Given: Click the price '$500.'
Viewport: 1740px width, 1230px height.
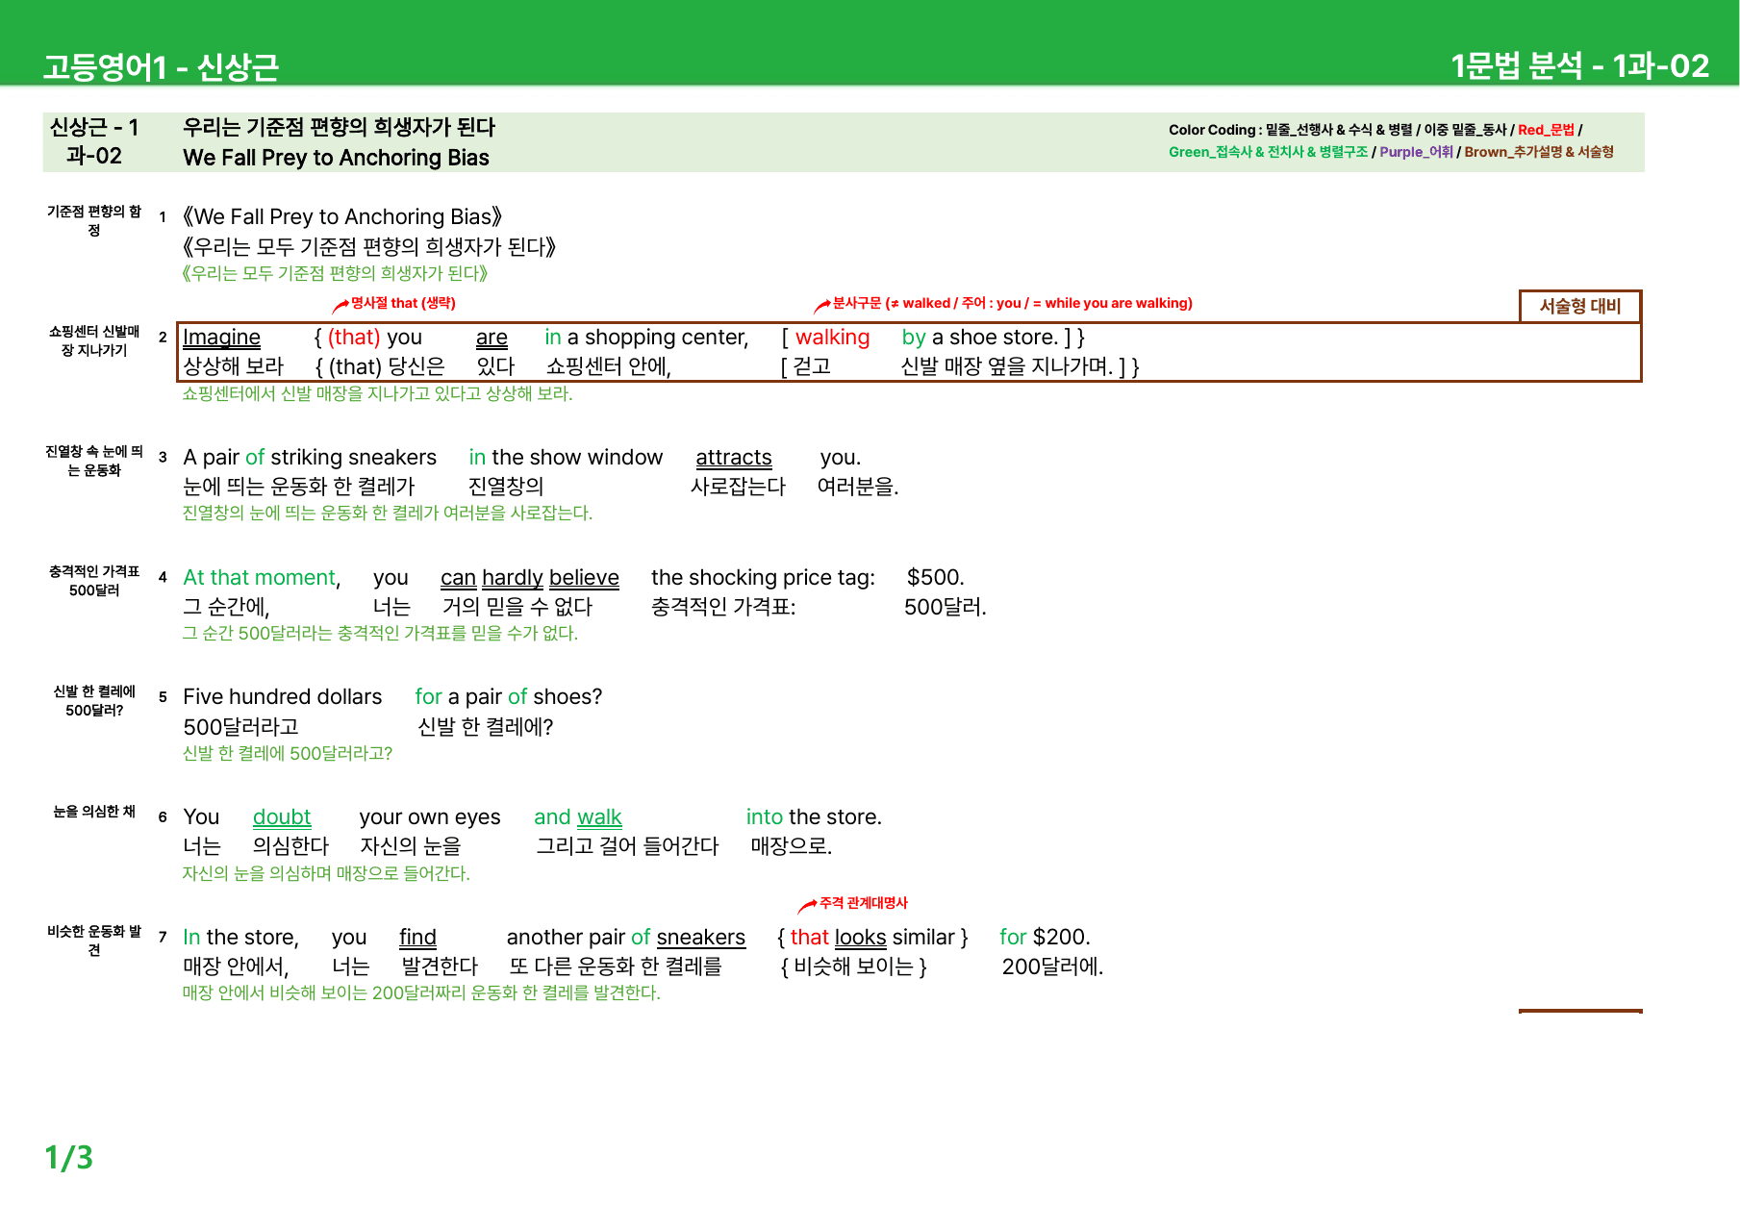Looking at the screenshot, I should 936,577.
